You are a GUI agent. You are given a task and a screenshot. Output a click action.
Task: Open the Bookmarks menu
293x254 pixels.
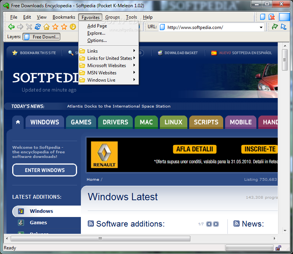pyautogui.click(x=64, y=17)
